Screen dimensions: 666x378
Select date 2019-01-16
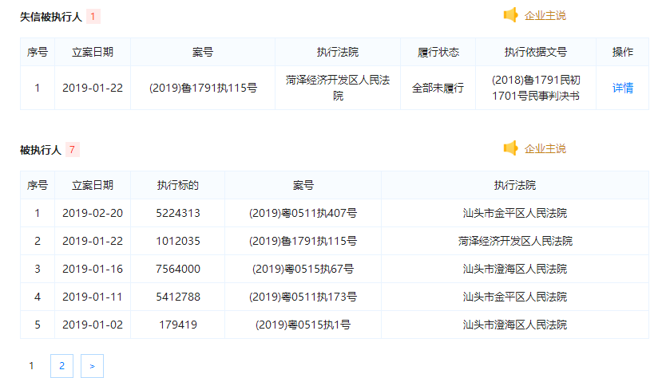tap(93, 269)
